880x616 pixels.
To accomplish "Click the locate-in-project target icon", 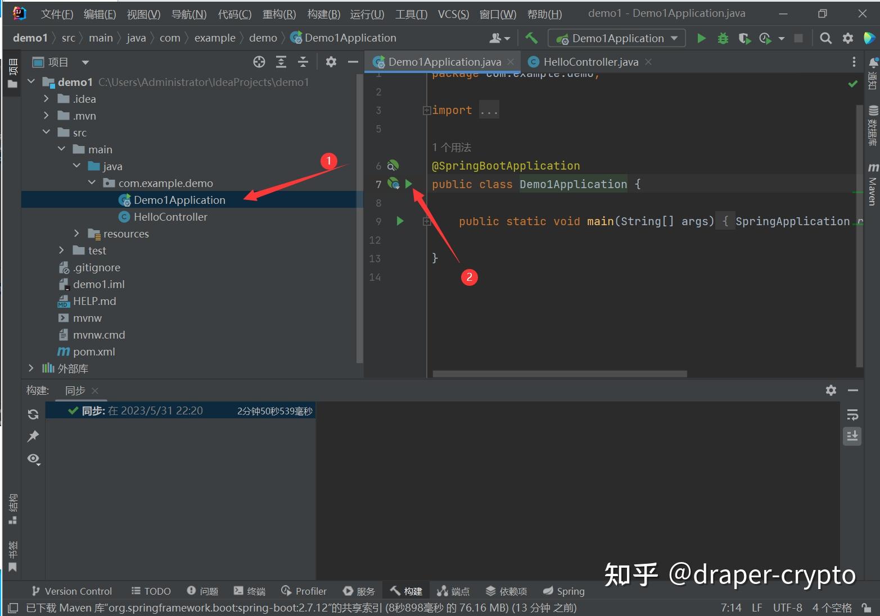I will click(x=259, y=62).
